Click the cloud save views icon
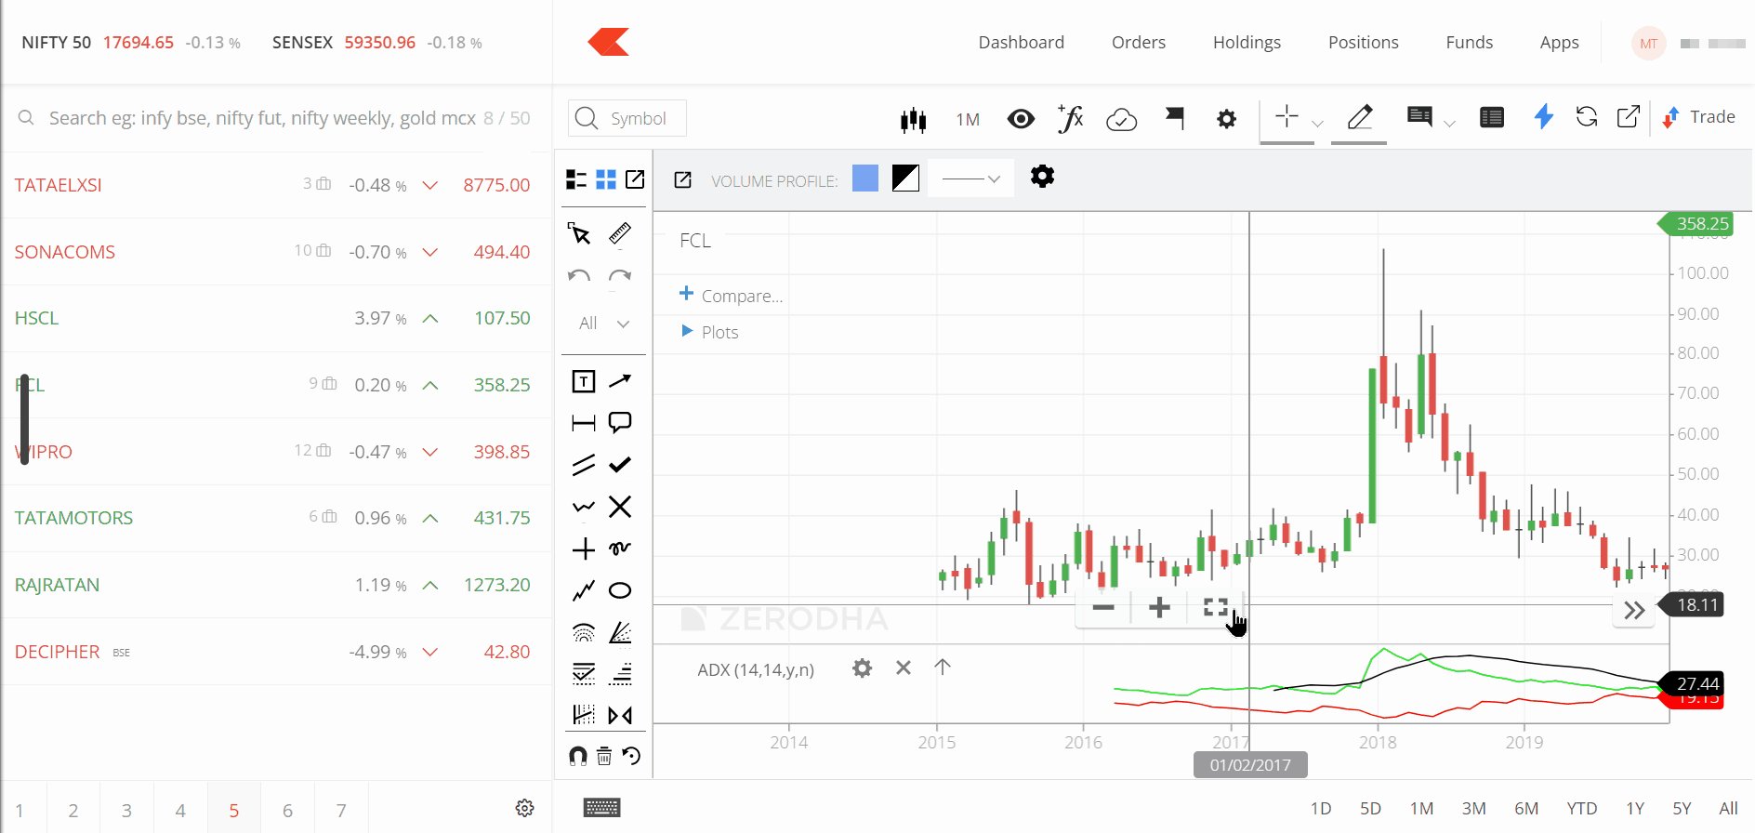The height and width of the screenshot is (833, 1755). [1122, 119]
